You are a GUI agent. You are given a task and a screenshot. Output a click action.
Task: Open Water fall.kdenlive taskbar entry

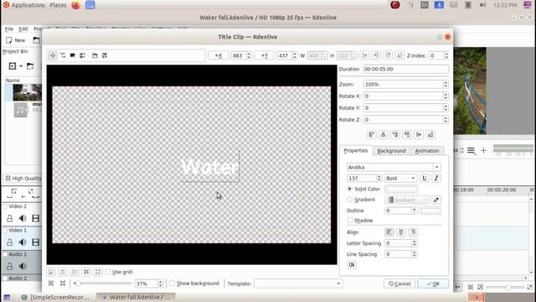pos(136,297)
